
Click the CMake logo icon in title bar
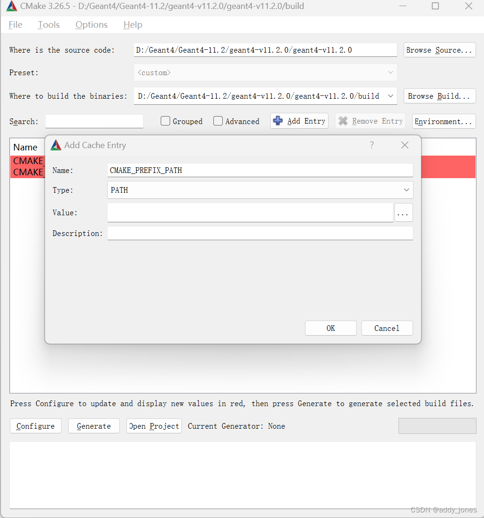coord(12,6)
